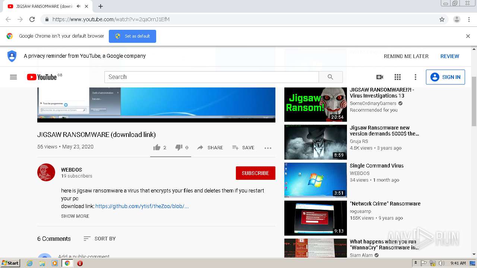Open the YouTube apps grid icon
This screenshot has height=268, width=477.
point(398,77)
